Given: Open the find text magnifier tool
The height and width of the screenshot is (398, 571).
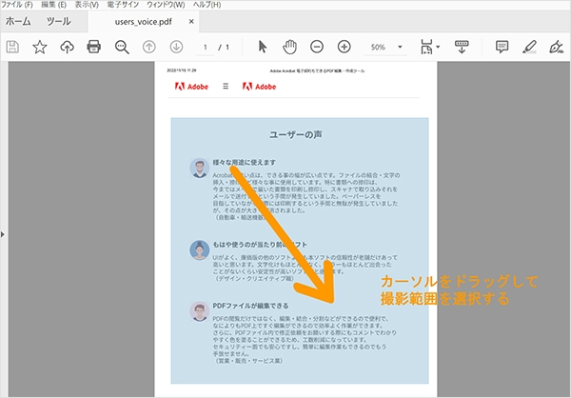Looking at the screenshot, I should pyautogui.click(x=122, y=47).
